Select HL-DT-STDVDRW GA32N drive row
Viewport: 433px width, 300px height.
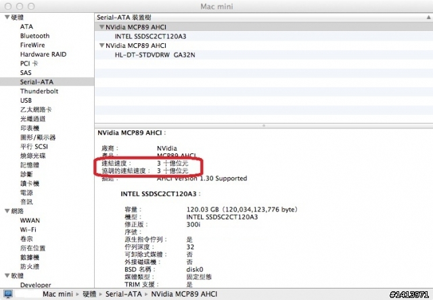coord(264,55)
